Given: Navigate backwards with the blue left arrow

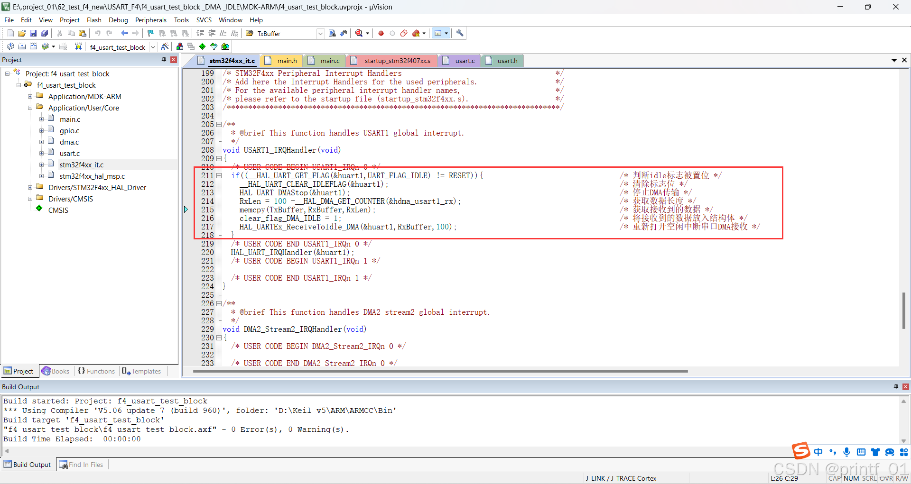Looking at the screenshot, I should pos(124,33).
